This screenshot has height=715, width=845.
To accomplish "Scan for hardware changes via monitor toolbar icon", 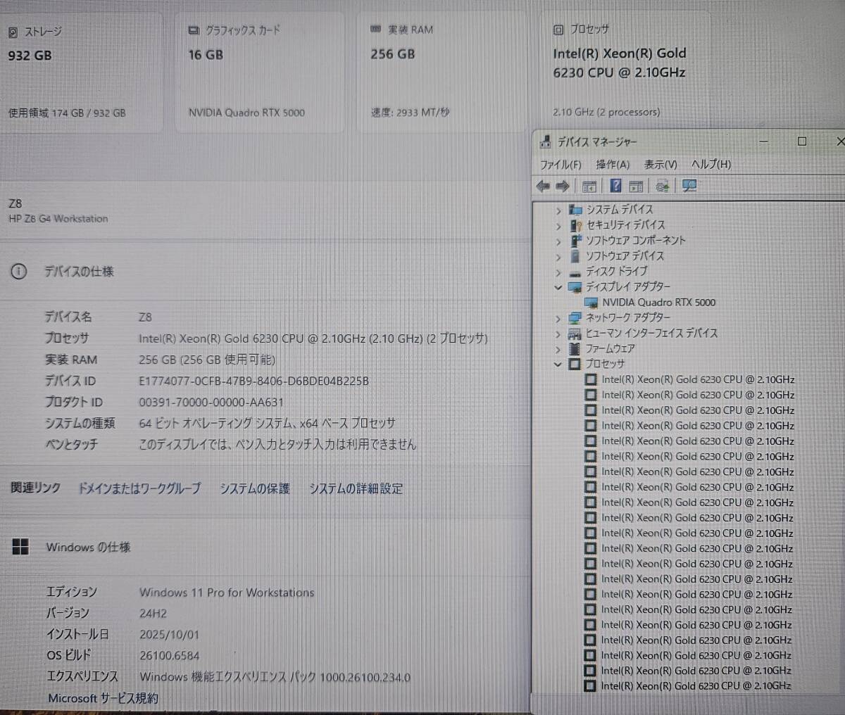I will (689, 186).
